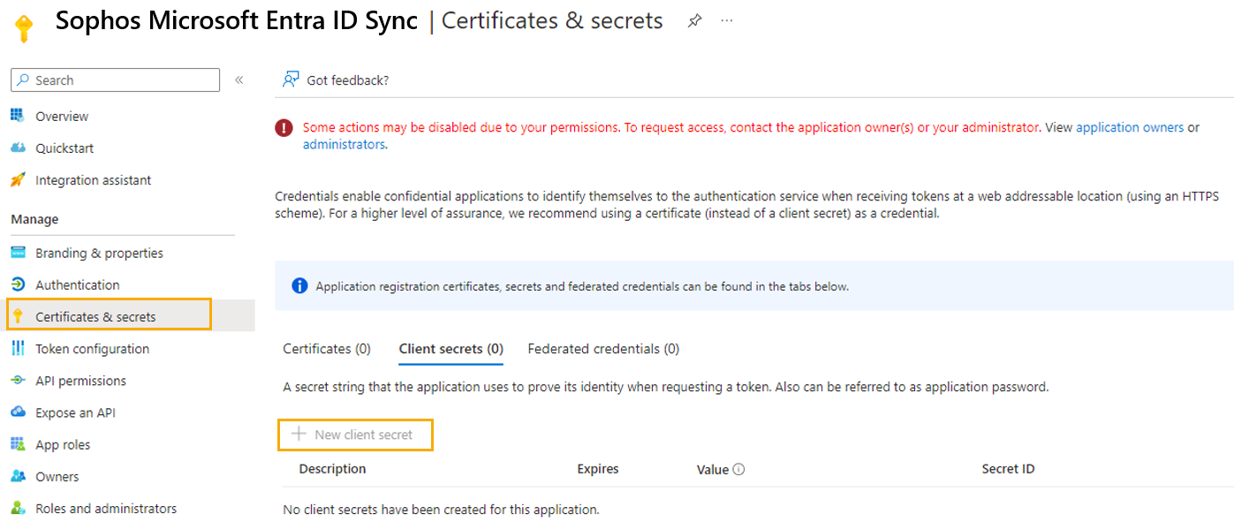Viewport: 1234px width, 522px height.
Task: Open Branding & properties
Action: (99, 253)
